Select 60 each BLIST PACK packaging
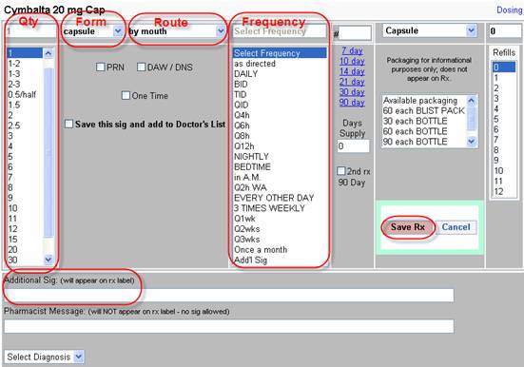The width and height of the screenshot is (524, 367). pyautogui.click(x=424, y=110)
